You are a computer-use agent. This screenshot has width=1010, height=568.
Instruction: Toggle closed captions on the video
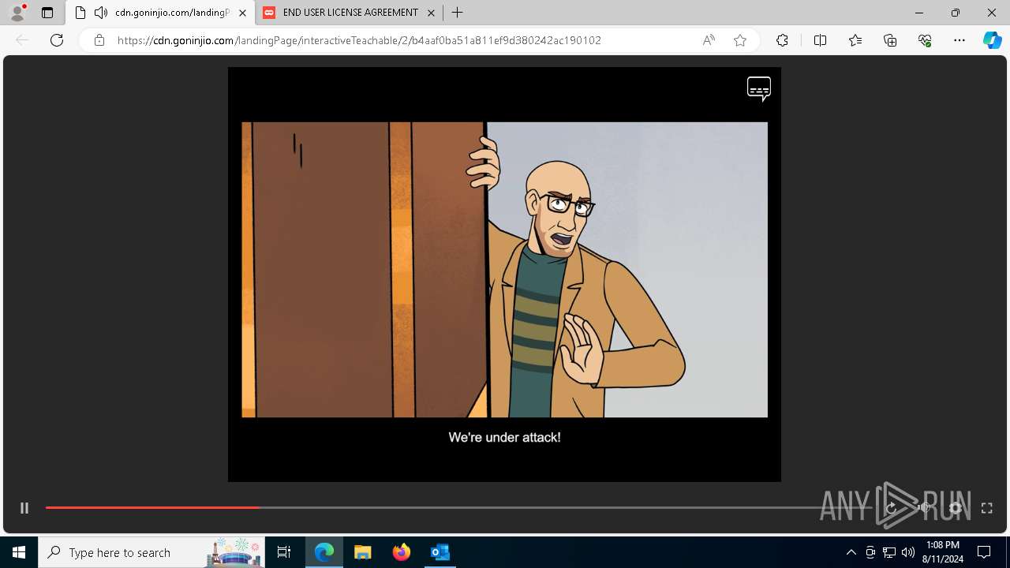pyautogui.click(x=759, y=89)
